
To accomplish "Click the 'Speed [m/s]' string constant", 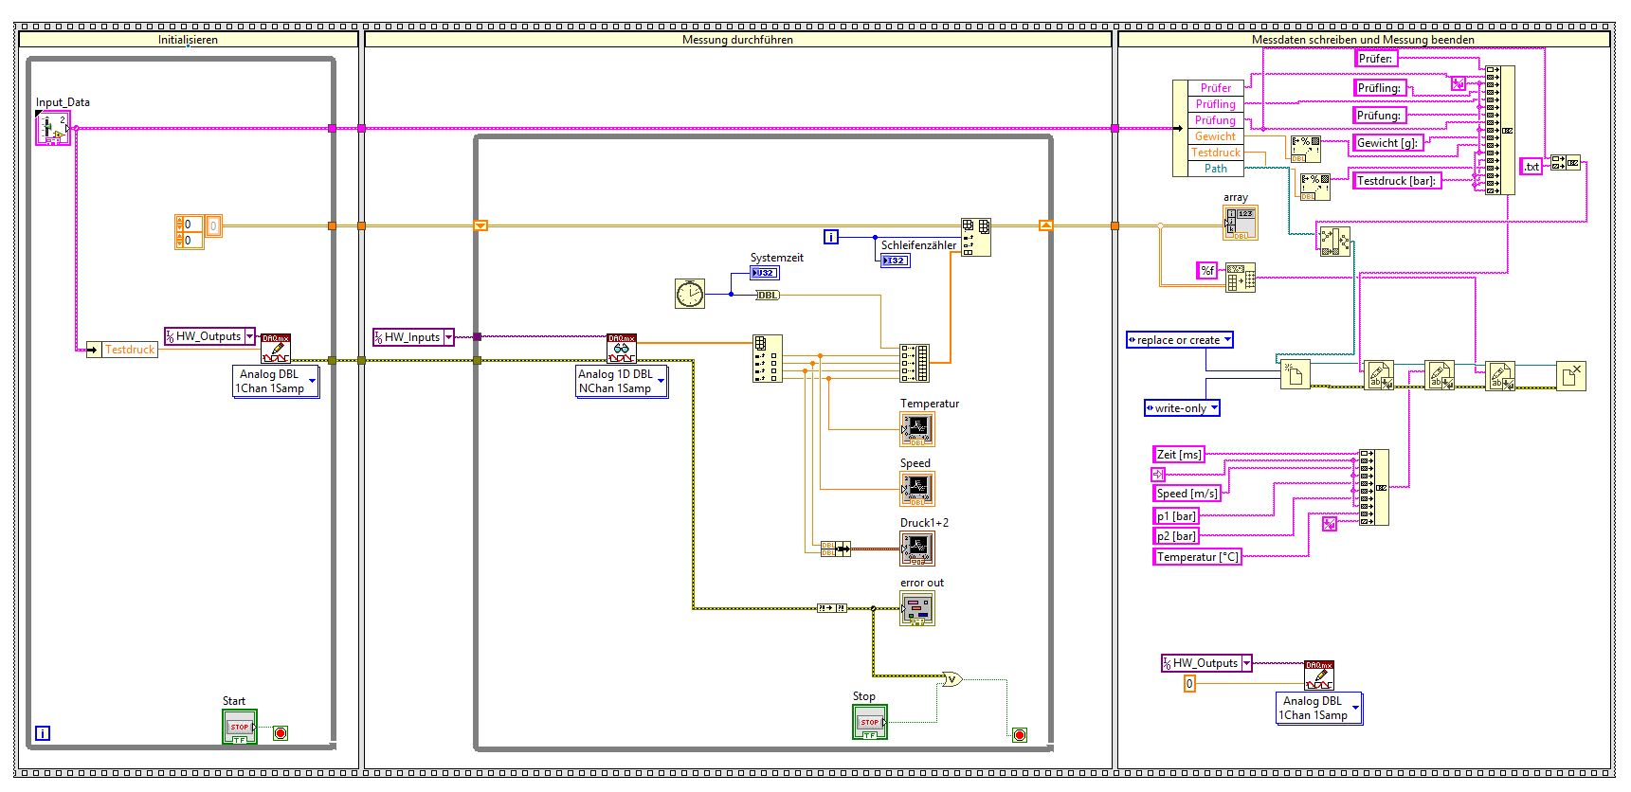I will (1187, 494).
